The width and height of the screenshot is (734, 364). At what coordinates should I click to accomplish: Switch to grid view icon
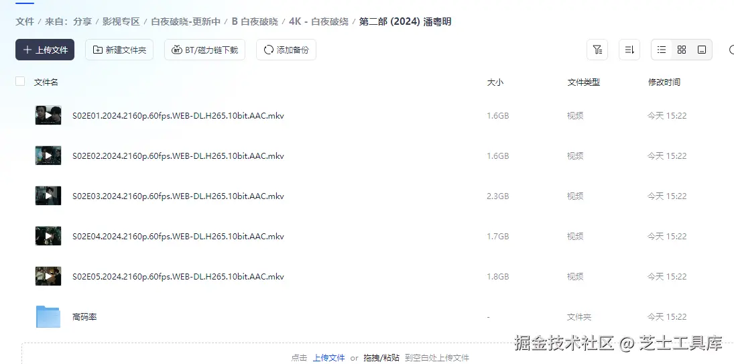click(682, 50)
